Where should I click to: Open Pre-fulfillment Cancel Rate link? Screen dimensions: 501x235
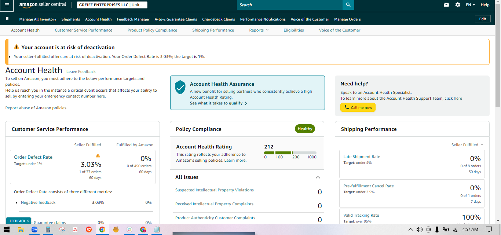tap(369, 186)
